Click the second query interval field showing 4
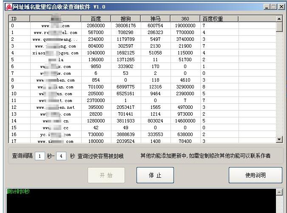287x213 pixels. coord(61,156)
